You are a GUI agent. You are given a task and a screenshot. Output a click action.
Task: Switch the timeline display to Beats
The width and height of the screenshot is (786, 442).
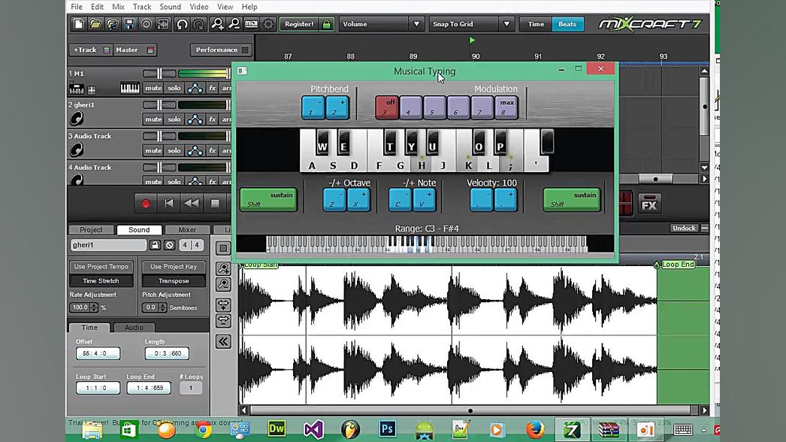coord(567,24)
